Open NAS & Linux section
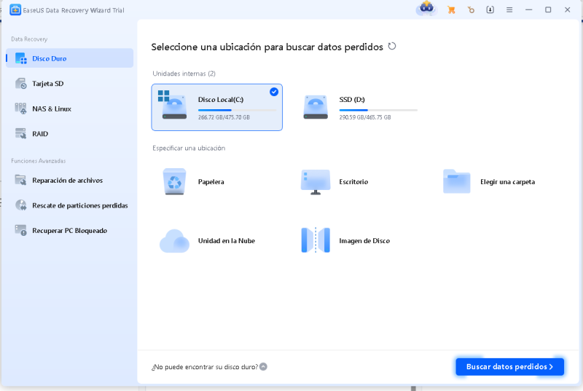Screen dimensions: 583x391 coord(51,108)
